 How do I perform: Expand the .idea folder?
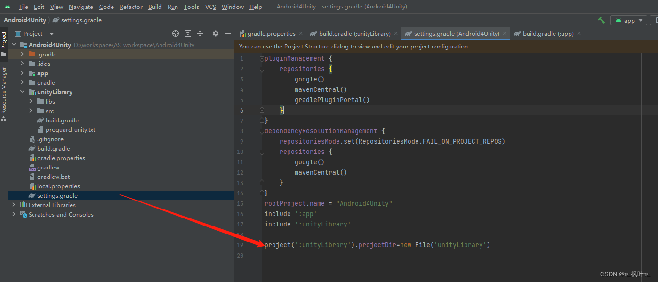click(x=22, y=64)
